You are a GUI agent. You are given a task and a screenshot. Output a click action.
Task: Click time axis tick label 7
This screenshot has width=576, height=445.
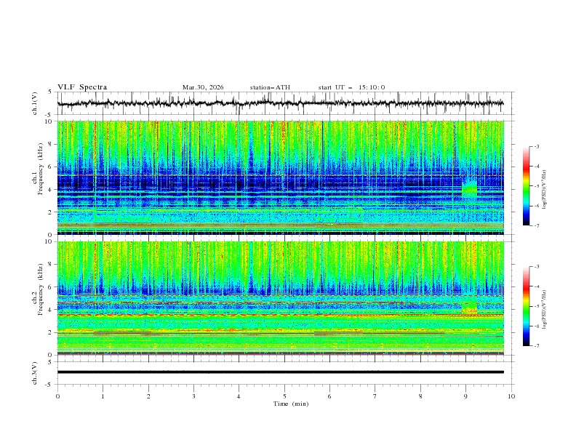coord(375,396)
